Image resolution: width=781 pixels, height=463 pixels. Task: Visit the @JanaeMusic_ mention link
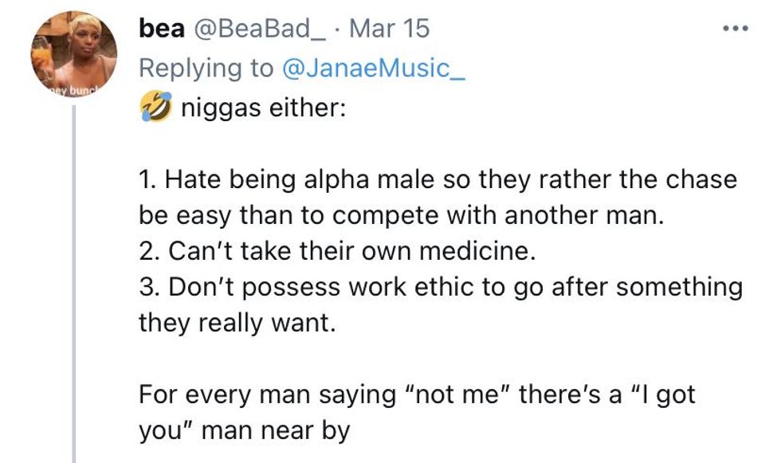click(372, 68)
